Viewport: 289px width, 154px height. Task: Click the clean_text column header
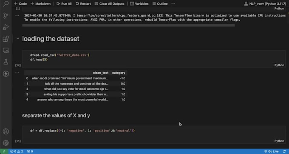(x=101, y=73)
